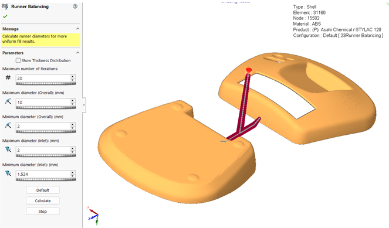Screen dimensions: 389x228
Task: Enable Show Thickness Distribution checkbox
Action: [x=18, y=60]
